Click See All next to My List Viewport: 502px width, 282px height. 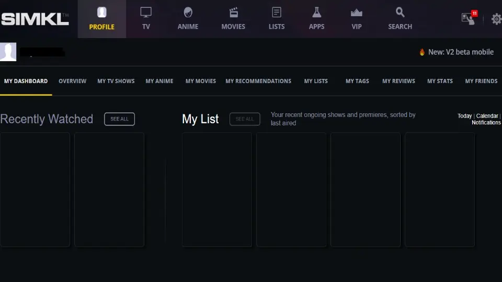coord(245,119)
